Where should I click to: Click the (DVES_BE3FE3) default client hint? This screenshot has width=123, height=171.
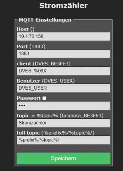click(x=52, y=64)
